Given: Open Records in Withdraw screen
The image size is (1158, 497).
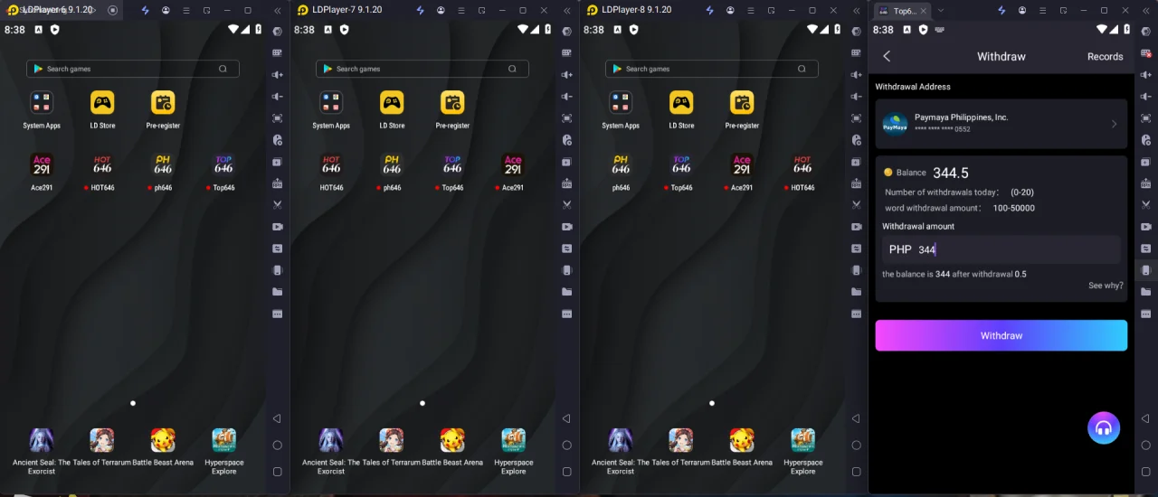Looking at the screenshot, I should coord(1105,56).
